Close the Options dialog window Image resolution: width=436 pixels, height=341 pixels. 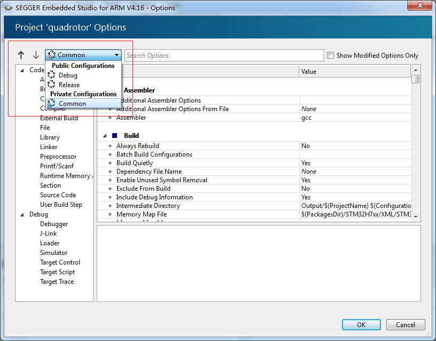click(x=420, y=5)
